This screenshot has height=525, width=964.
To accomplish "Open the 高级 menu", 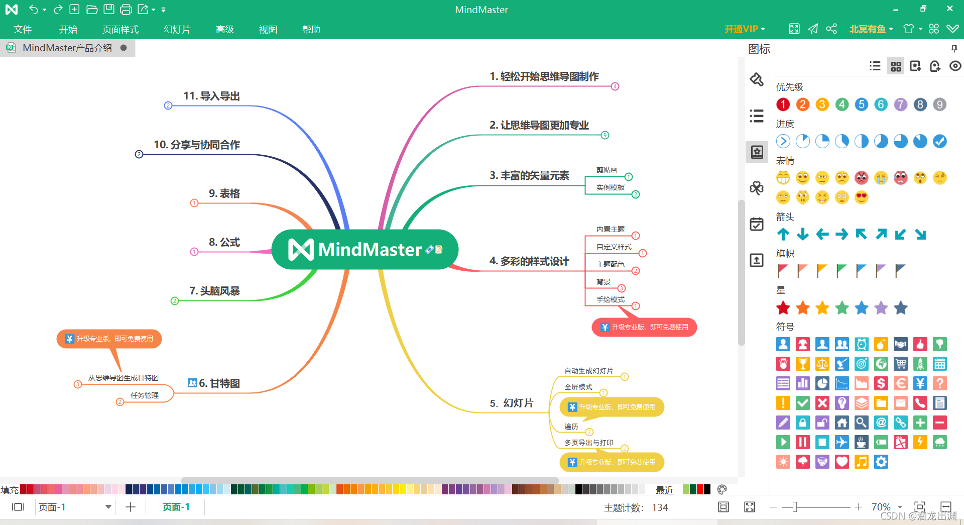I will [225, 29].
